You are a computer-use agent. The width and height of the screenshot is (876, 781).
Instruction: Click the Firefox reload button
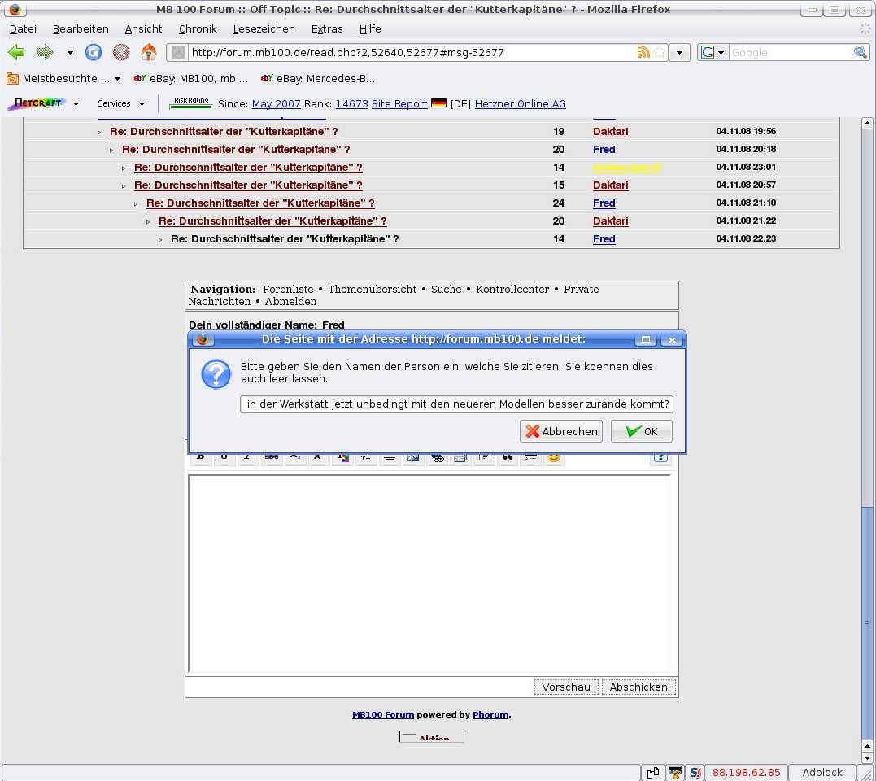[94, 53]
